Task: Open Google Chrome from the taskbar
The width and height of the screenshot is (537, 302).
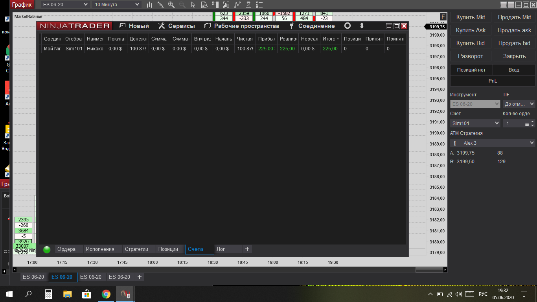Action: (x=106, y=294)
